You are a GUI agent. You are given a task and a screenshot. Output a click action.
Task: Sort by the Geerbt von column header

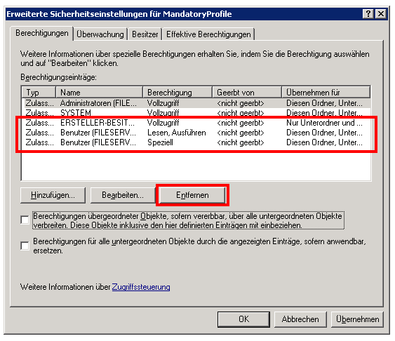pyautogui.click(x=247, y=93)
